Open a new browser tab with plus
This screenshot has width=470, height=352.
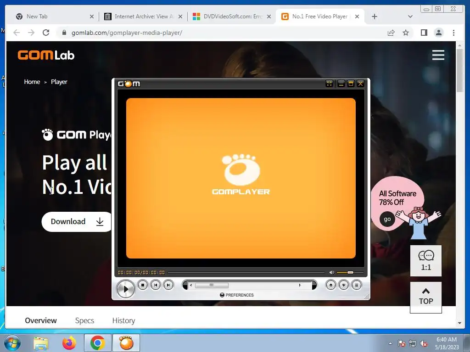click(375, 16)
